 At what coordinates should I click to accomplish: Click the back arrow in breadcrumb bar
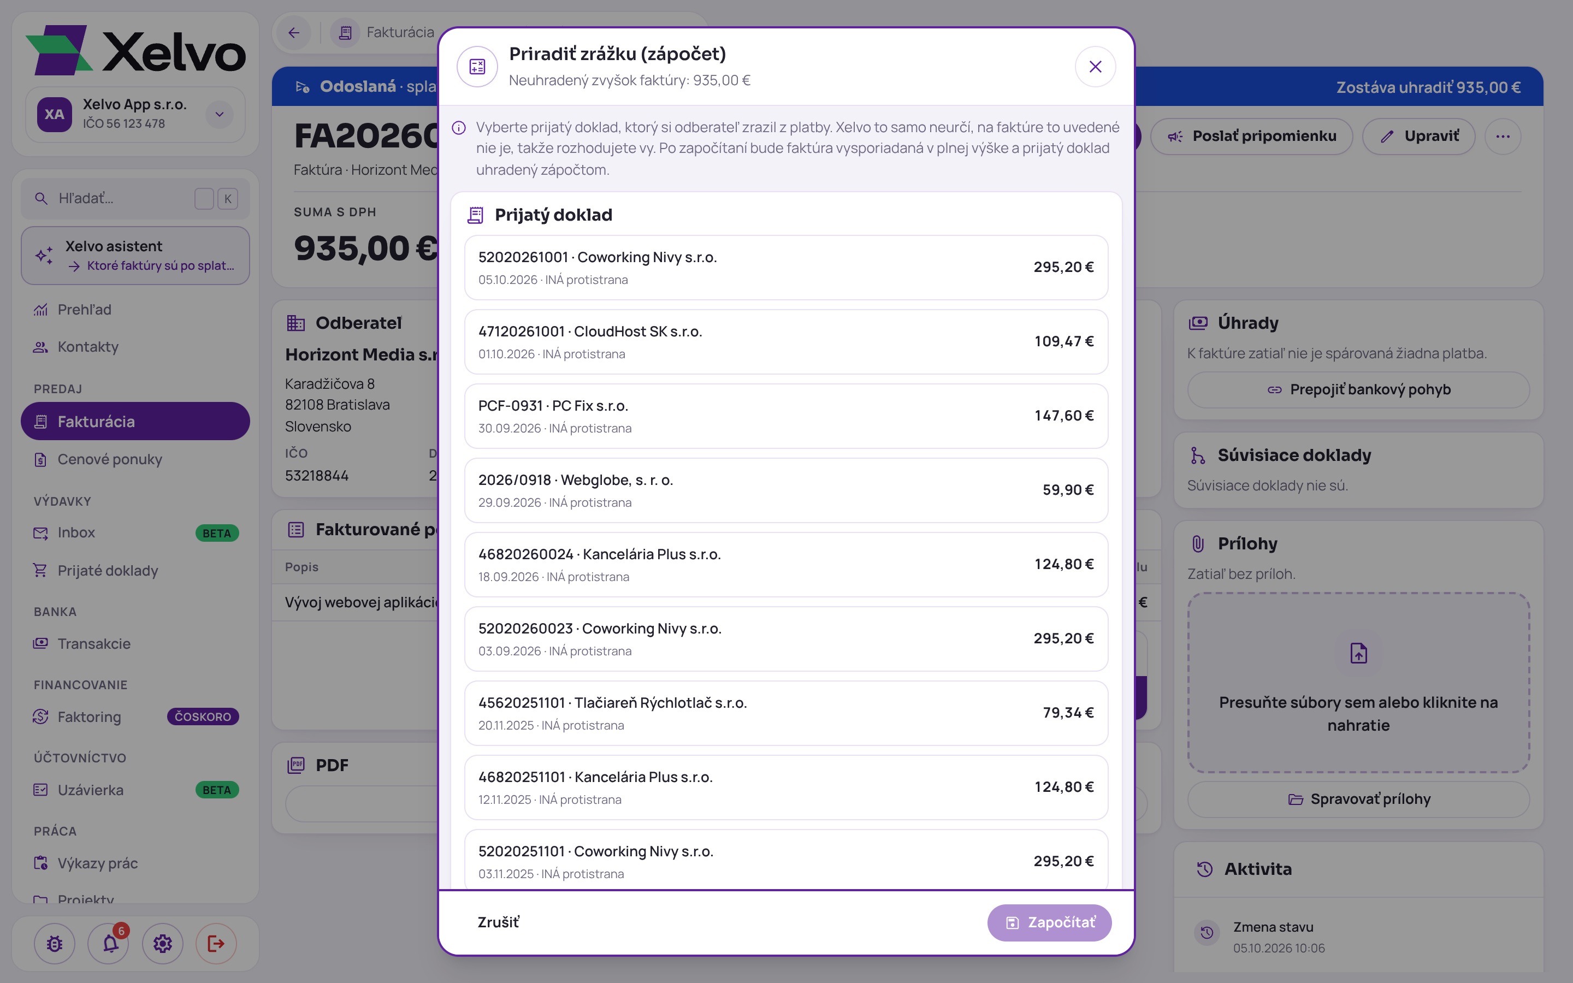tap(294, 33)
